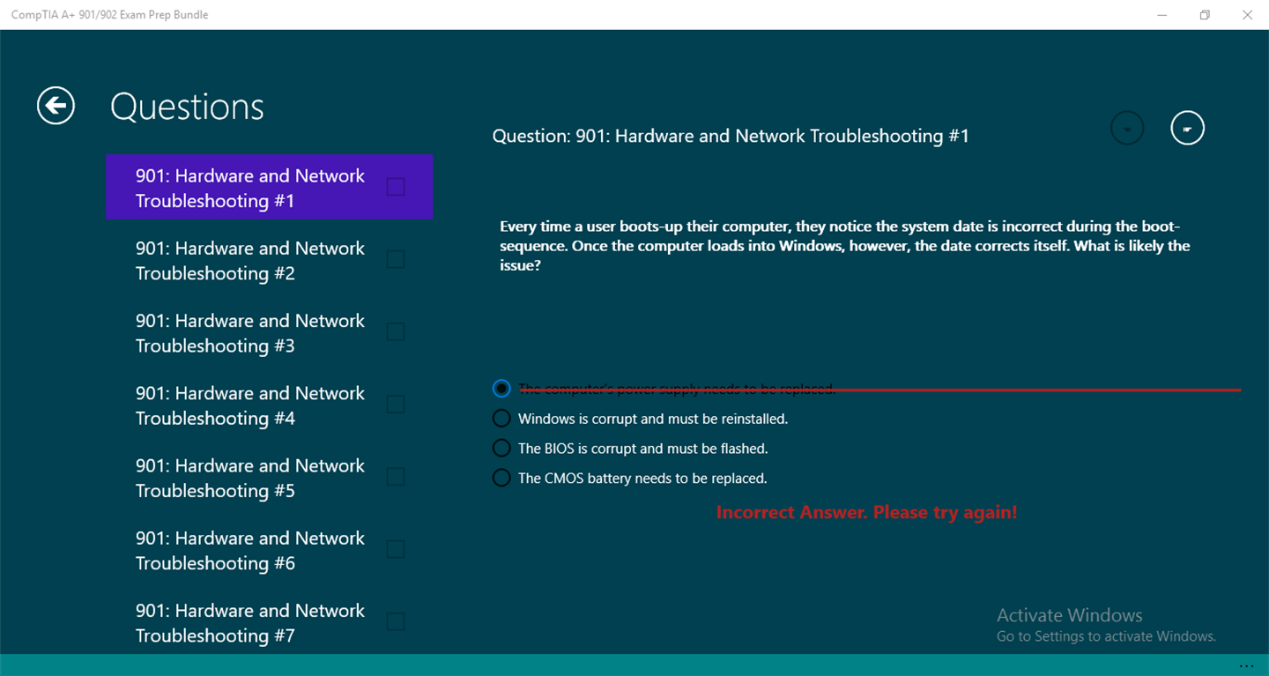This screenshot has height=676, width=1269.
Task: Open Hardware and Network Troubleshooting #5 question
Action: 269,477
